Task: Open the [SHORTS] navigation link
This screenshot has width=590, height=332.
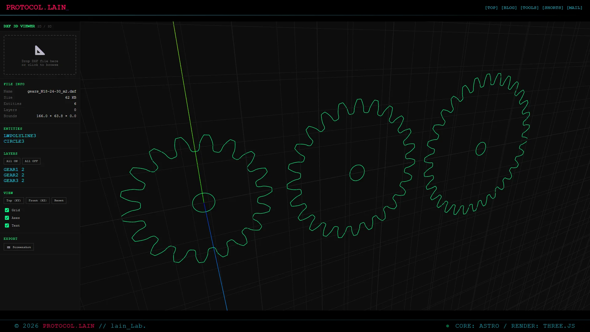Action: tap(553, 8)
